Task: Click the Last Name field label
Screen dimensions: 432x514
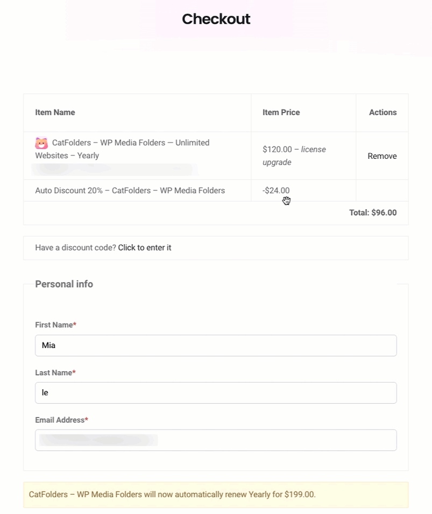Action: click(x=55, y=372)
